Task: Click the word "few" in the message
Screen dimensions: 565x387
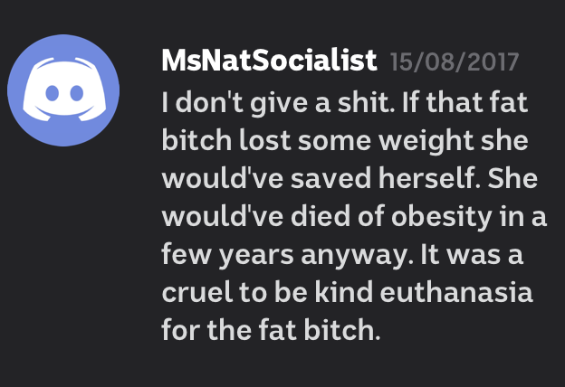Action: [x=187, y=254]
